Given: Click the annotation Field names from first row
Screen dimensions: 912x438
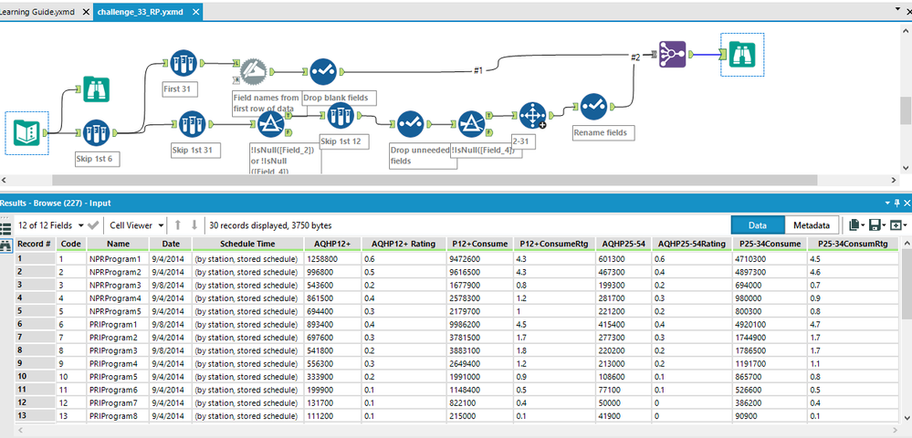Looking at the screenshot, I should tap(267, 103).
